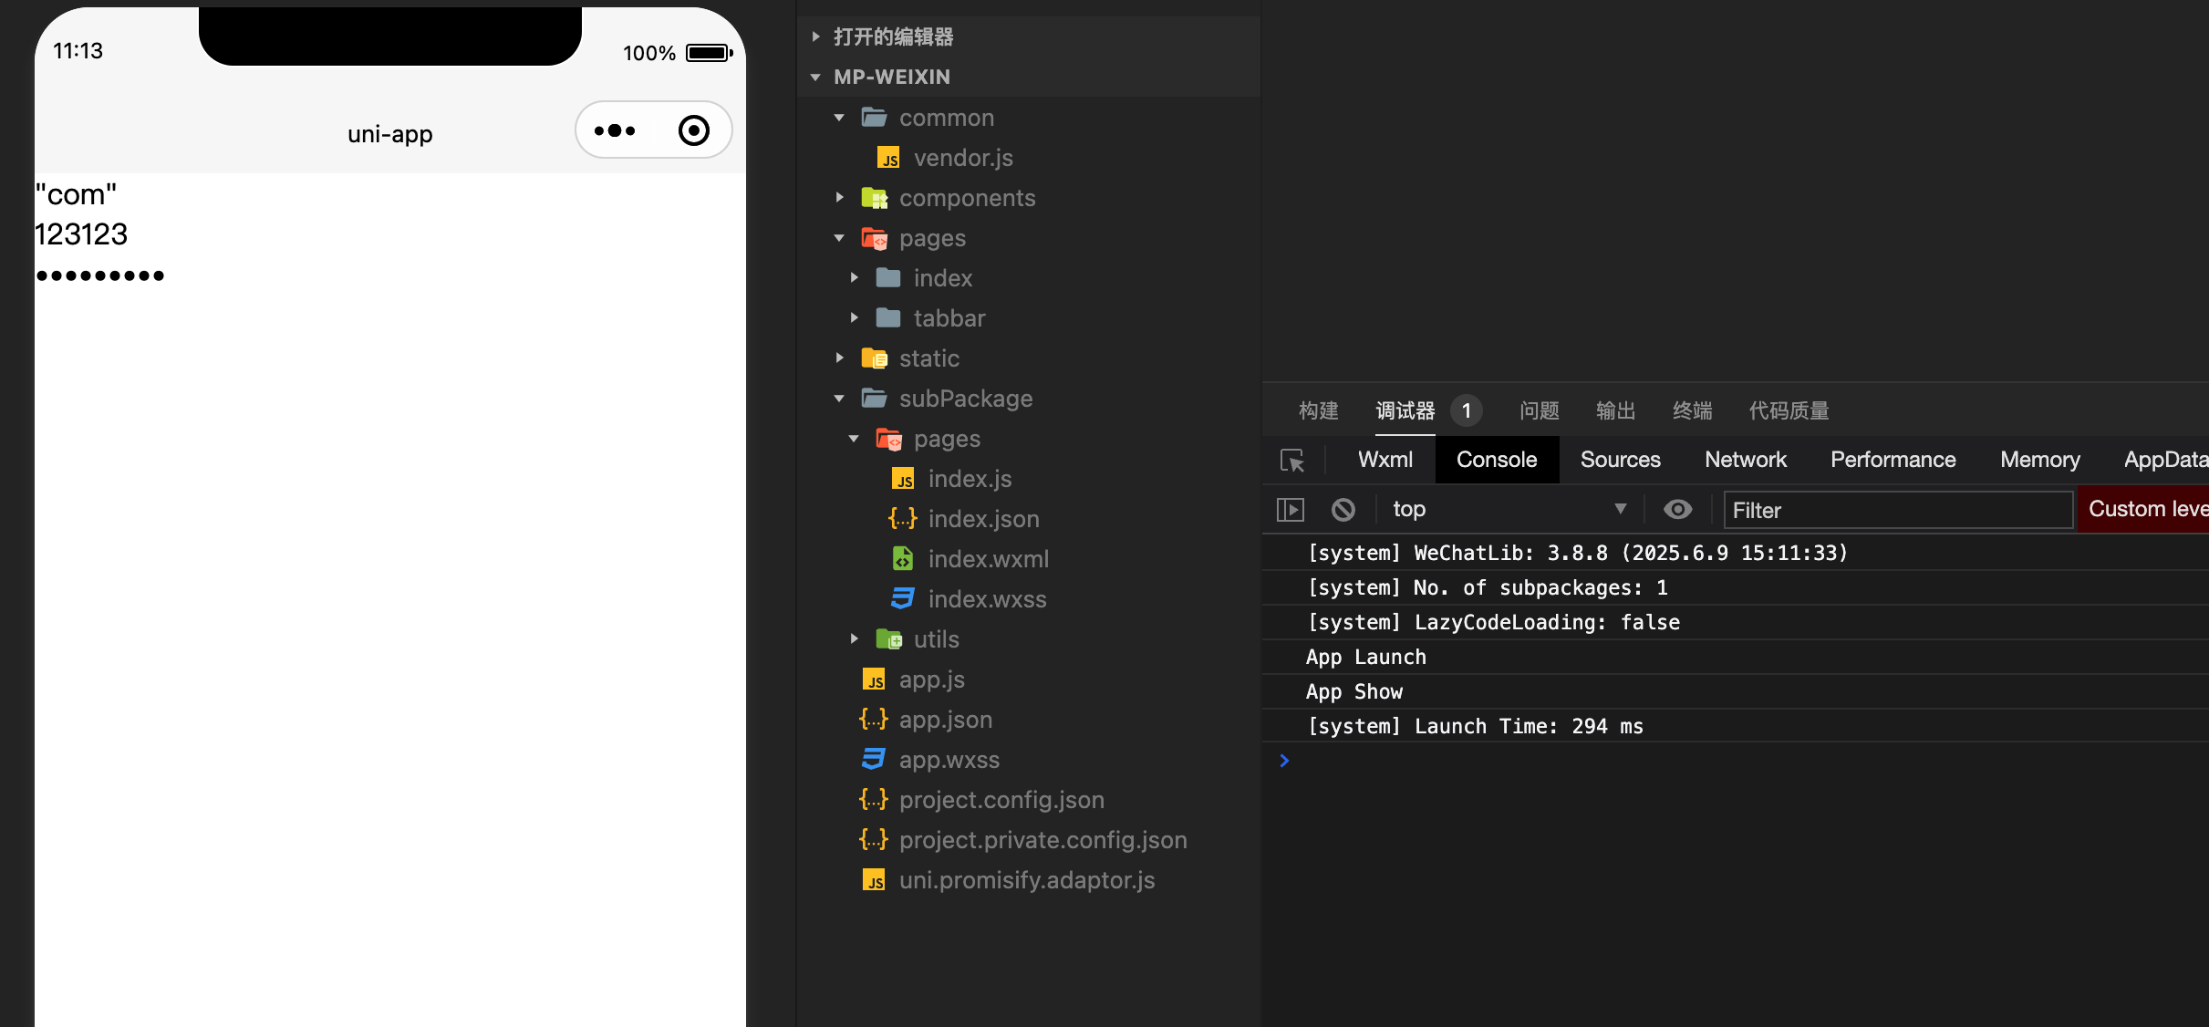Screen dimensions: 2209x1027
Task: Open the Console devtools tab
Action: coord(1497,460)
